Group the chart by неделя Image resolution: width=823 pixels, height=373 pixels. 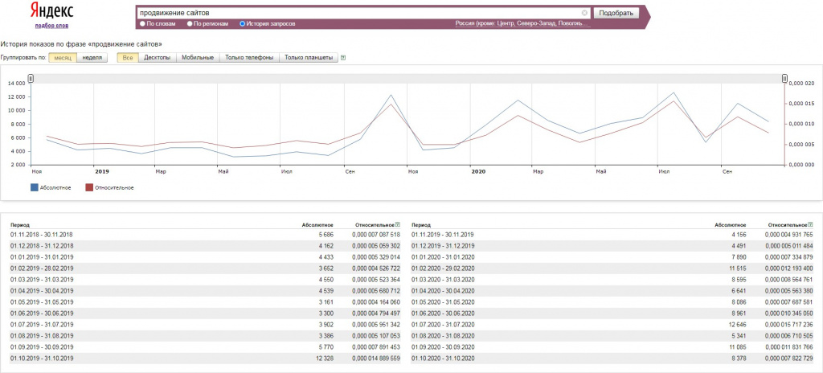pyautogui.click(x=92, y=58)
